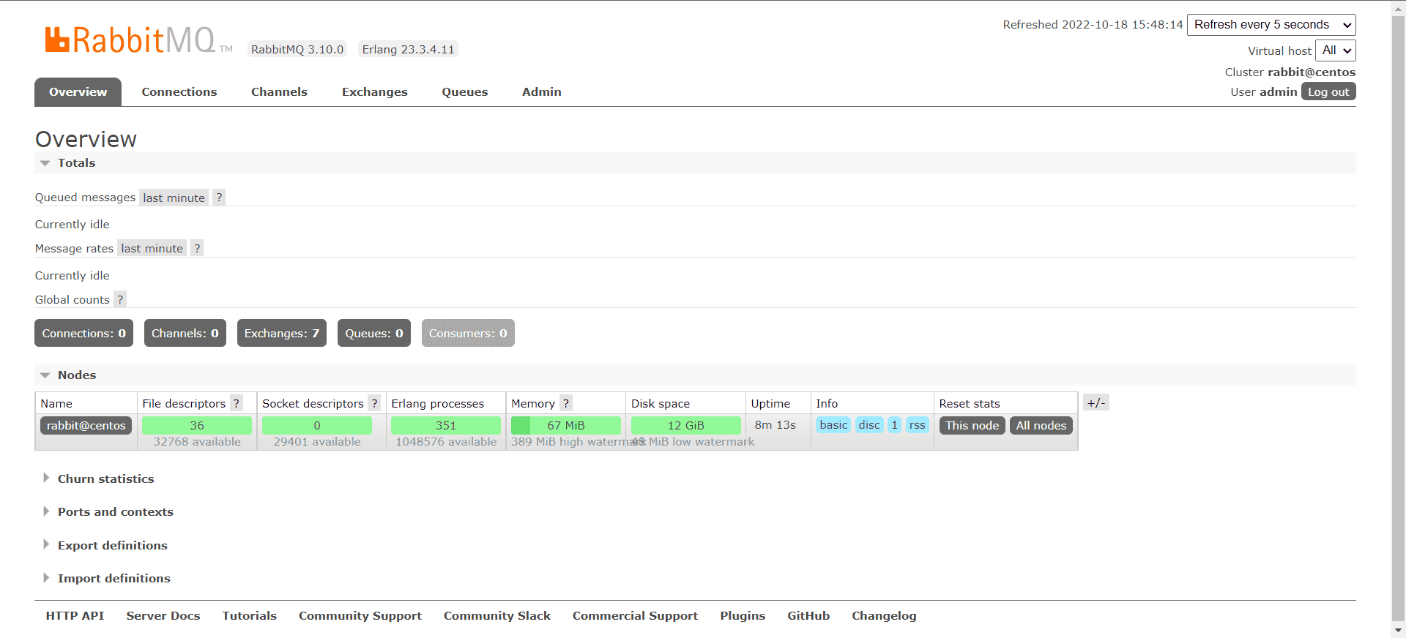Collapse the Totals section
The image size is (1406, 638).
tap(76, 163)
